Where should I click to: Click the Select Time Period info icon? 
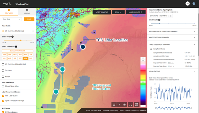tap(16, 47)
